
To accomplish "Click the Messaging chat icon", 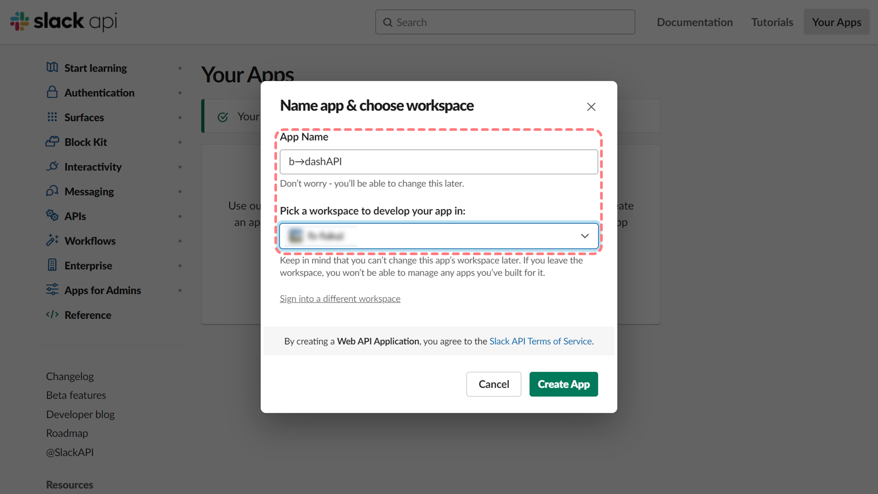I will 52,191.
